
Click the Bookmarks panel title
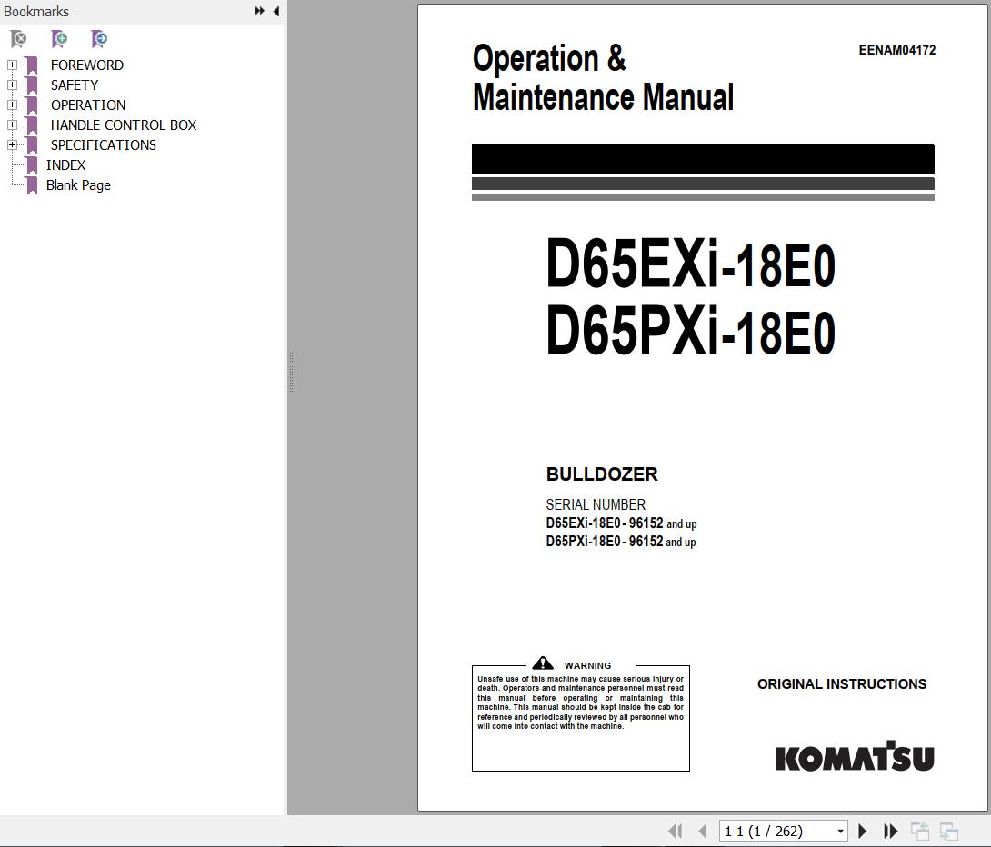click(36, 12)
